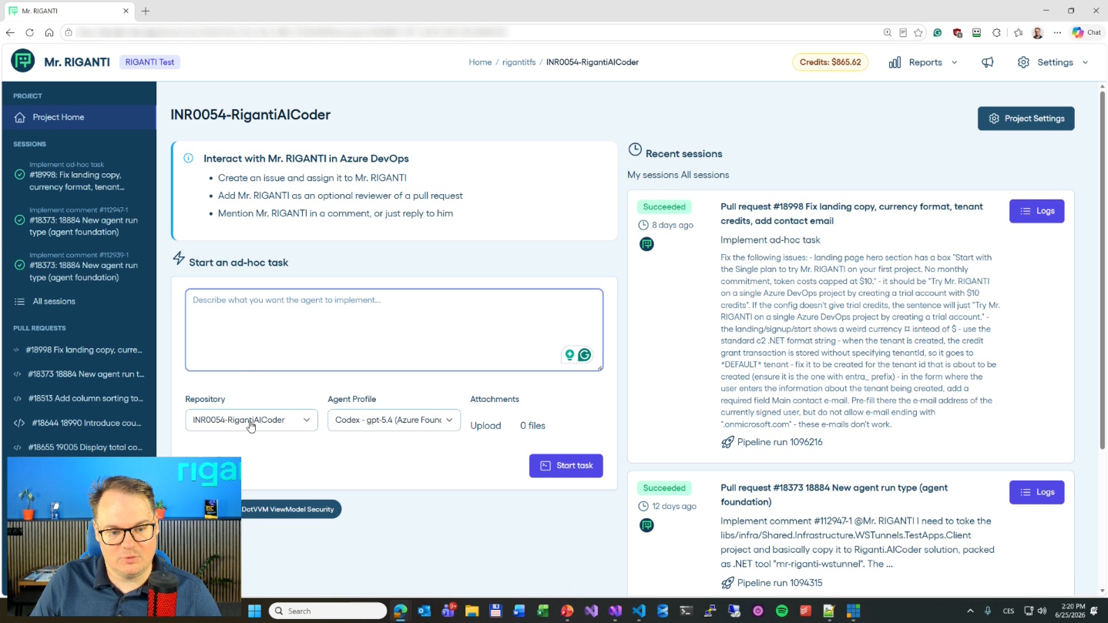Show hidden system tray icons

[969, 611]
